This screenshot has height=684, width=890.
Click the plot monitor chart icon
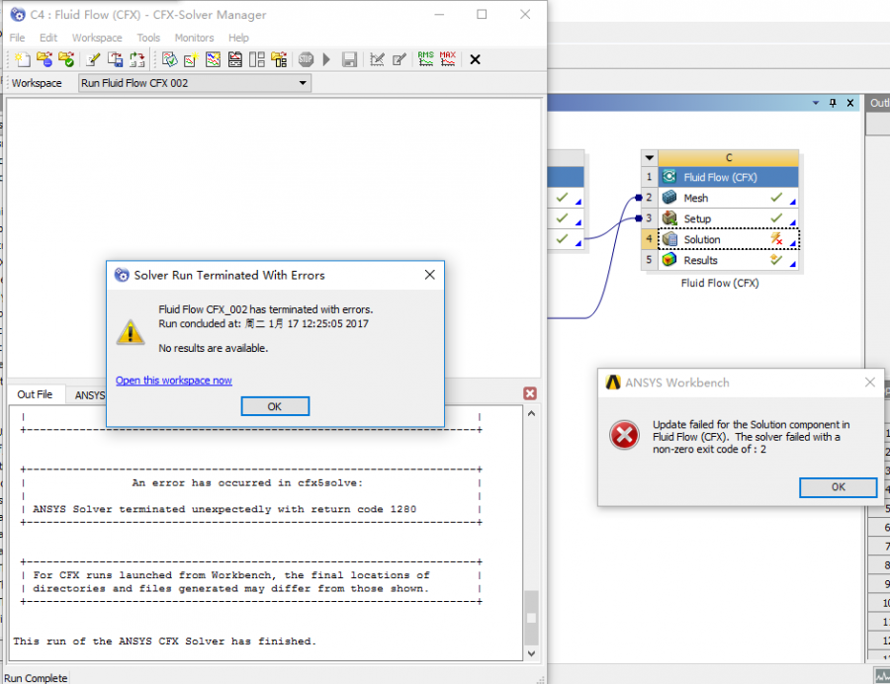point(213,59)
